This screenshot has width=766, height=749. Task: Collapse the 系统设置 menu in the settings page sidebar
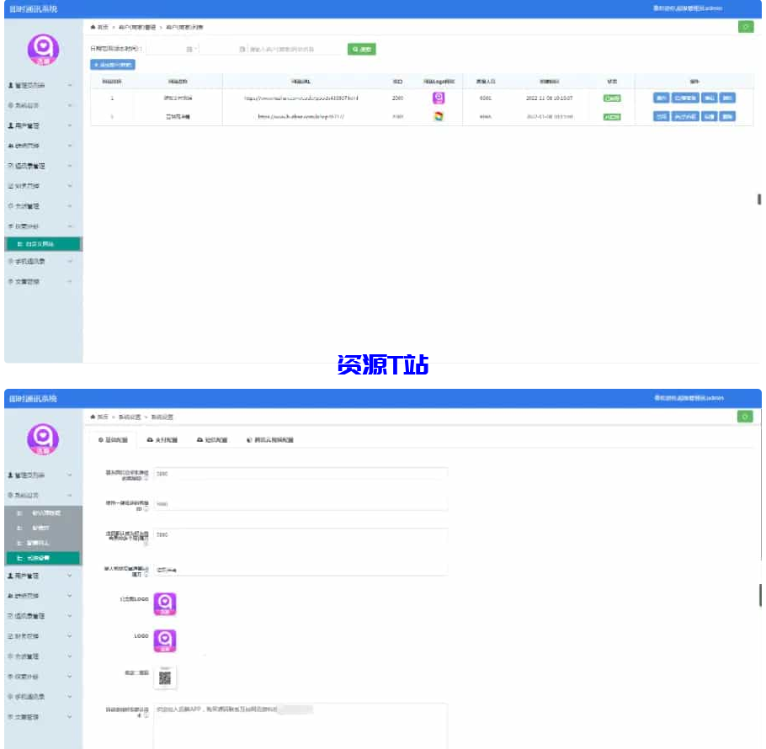(x=42, y=496)
